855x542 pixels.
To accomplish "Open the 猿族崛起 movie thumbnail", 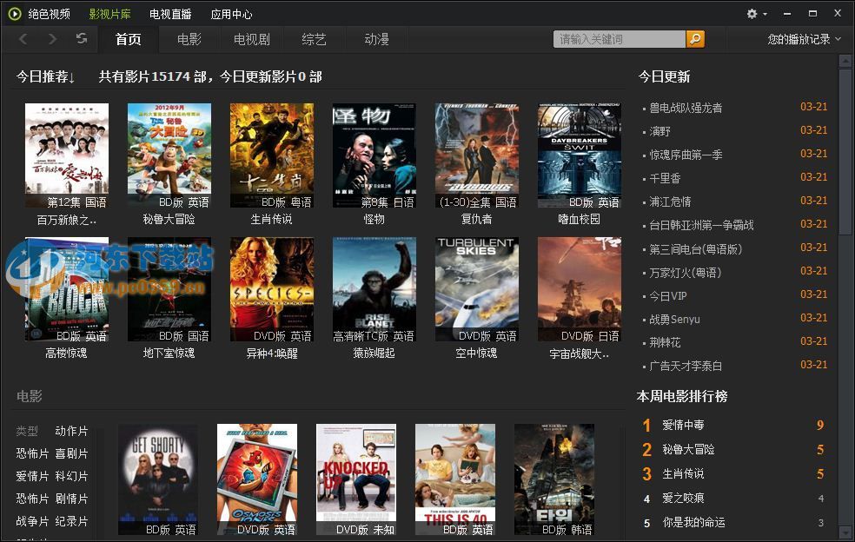I will [x=374, y=288].
